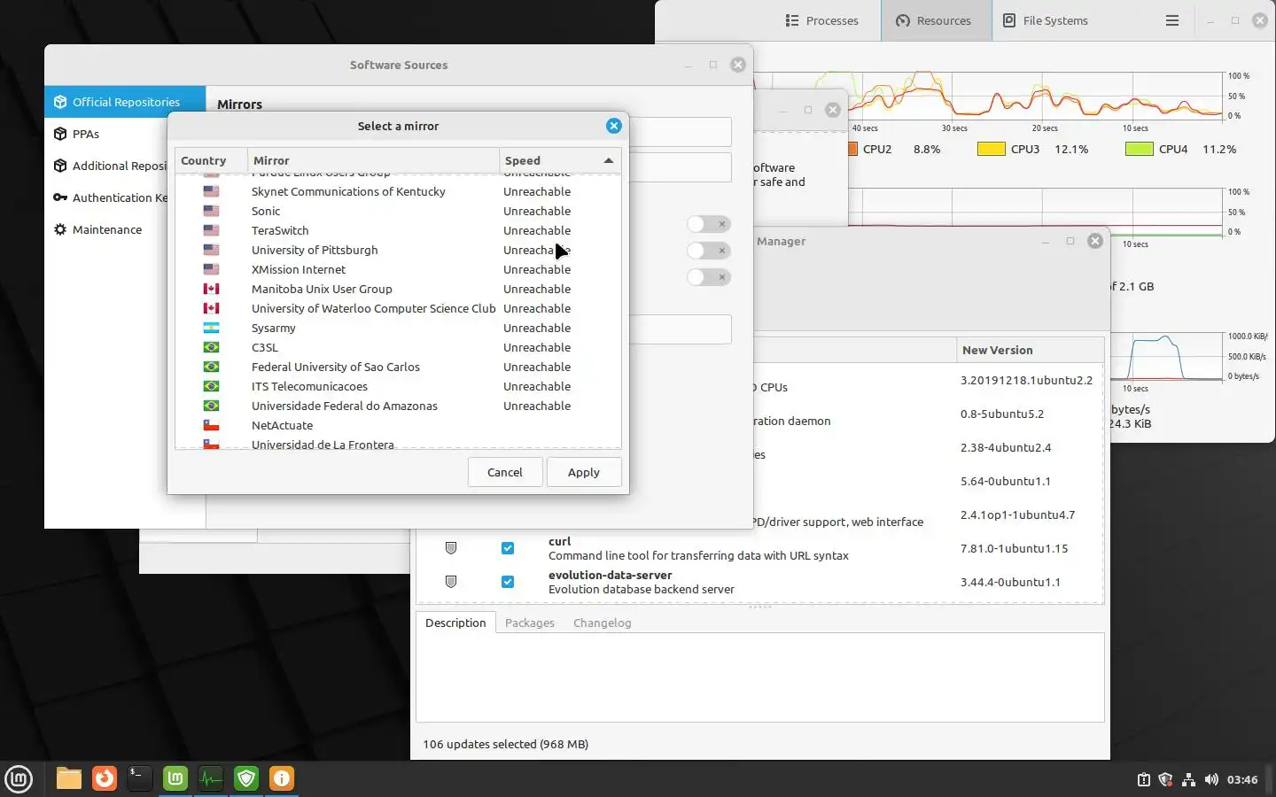The height and width of the screenshot is (797, 1276).
Task: Uncheck the evolution-data-server update checkbox
Action: coord(508,582)
